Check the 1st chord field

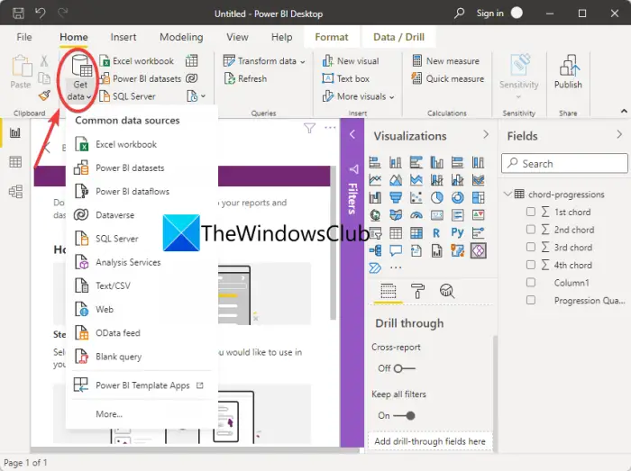click(531, 212)
